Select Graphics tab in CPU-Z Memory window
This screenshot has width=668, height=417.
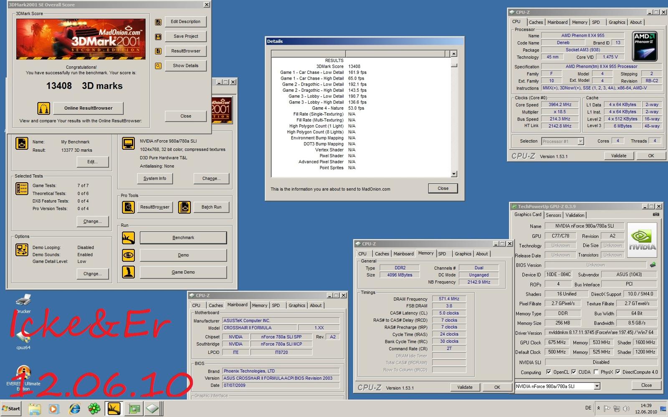[463, 254]
